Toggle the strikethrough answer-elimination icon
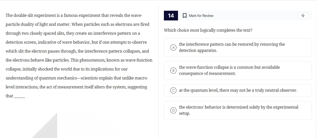Screen dimensions: 317x138 303,16
